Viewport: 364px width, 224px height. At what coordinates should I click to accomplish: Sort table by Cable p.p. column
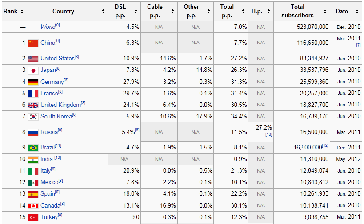pos(172,12)
